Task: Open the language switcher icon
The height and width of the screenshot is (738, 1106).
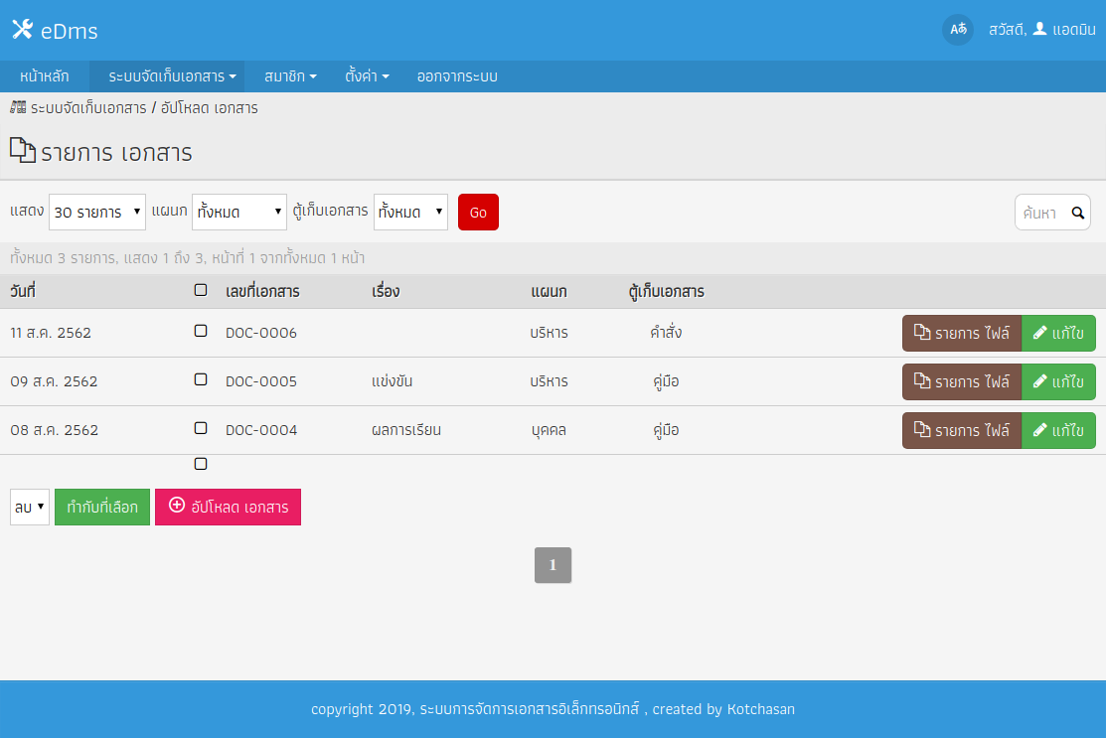Action: 958,30
